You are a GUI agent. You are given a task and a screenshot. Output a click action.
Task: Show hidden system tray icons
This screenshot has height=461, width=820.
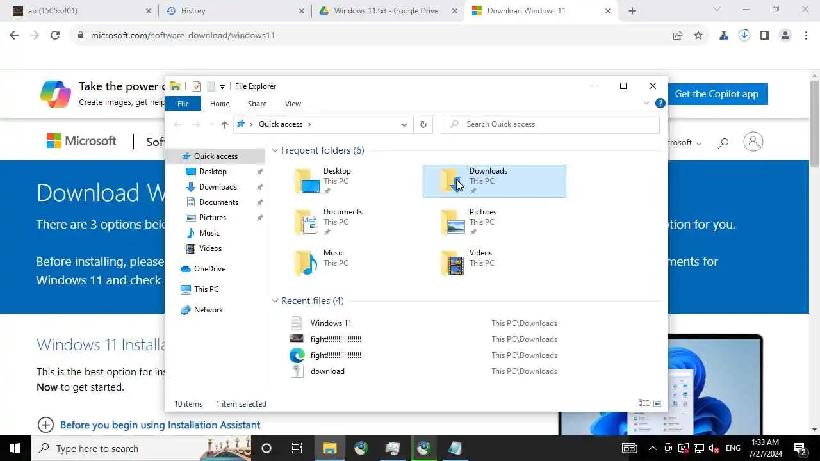(653, 448)
